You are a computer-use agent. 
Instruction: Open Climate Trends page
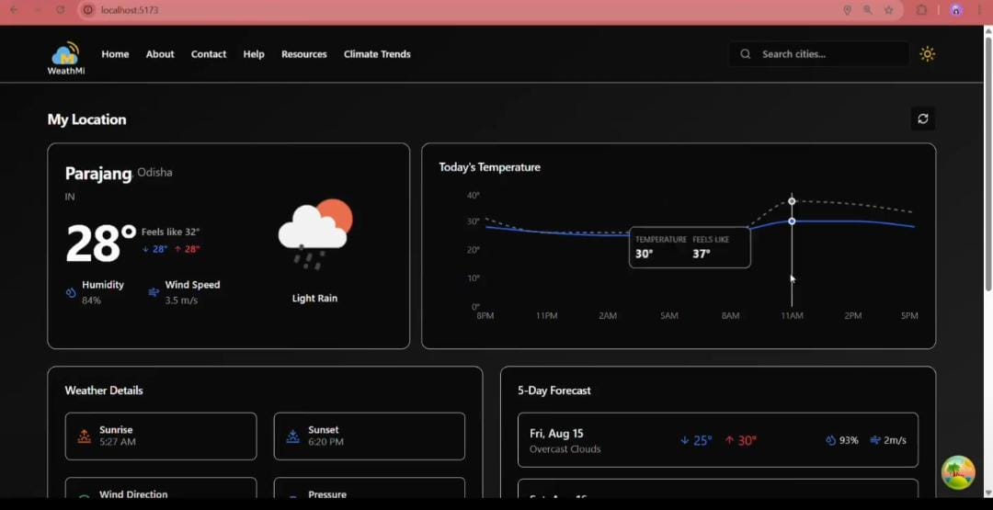click(x=377, y=54)
